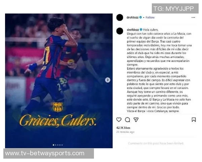The image size is (202, 162).
Task: Advance to next photo with carousel arrow
Action: point(108,80)
